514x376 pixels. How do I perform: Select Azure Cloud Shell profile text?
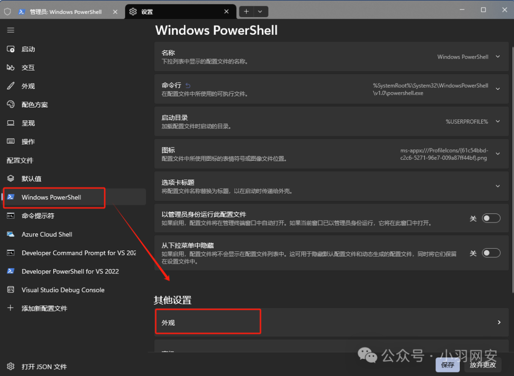(x=47, y=234)
